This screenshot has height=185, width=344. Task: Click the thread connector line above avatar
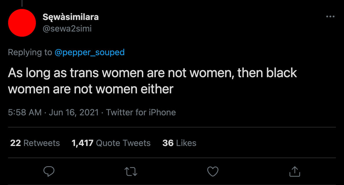(x=22, y=3)
